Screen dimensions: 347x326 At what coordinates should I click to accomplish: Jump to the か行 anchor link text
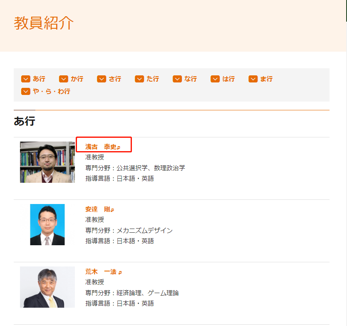click(77, 79)
